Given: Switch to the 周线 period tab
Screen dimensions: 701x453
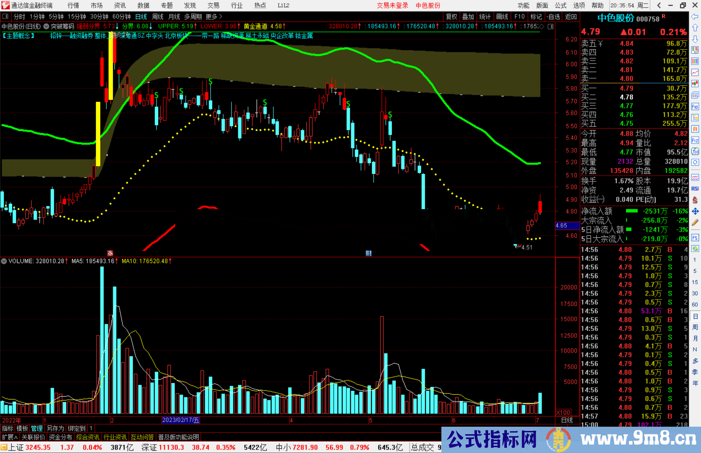Looking at the screenshot, I should pos(158,17).
